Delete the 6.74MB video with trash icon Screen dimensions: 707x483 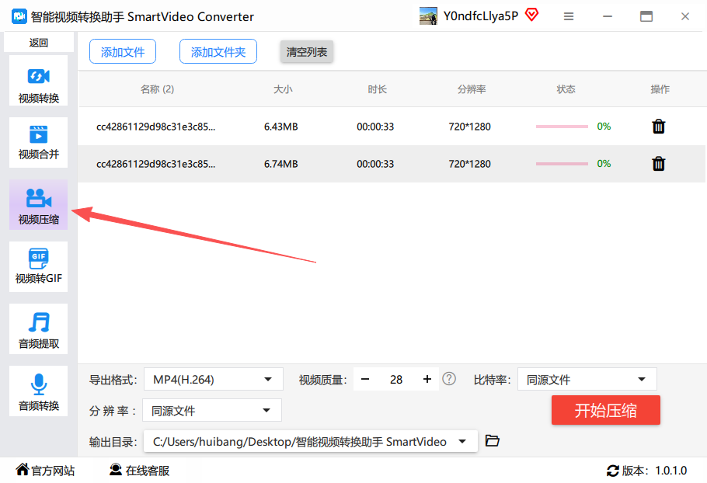658,164
